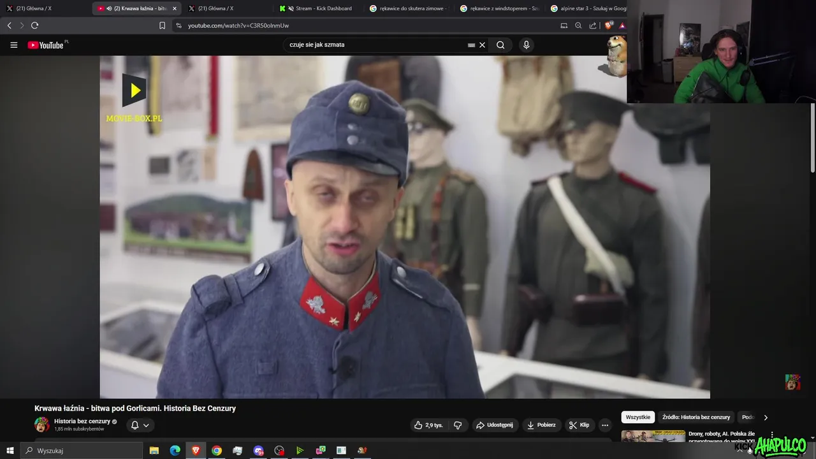Open Google Chrome from taskbar

[217, 451]
